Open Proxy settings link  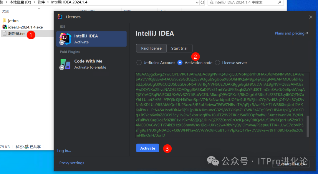(72, 163)
